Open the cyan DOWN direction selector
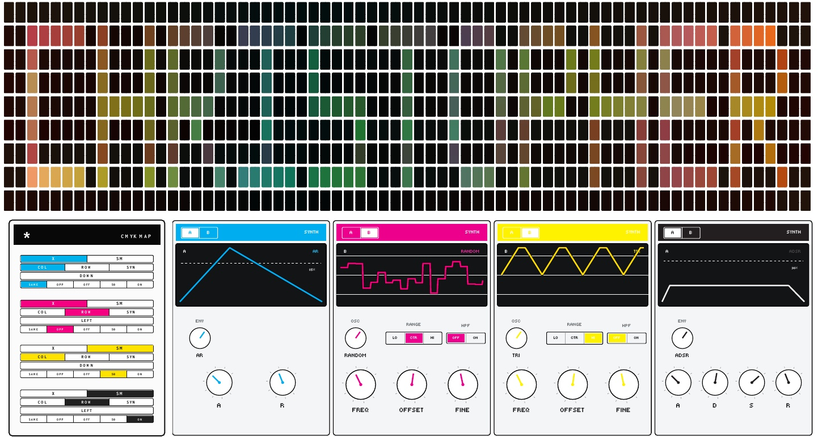 tap(87, 276)
